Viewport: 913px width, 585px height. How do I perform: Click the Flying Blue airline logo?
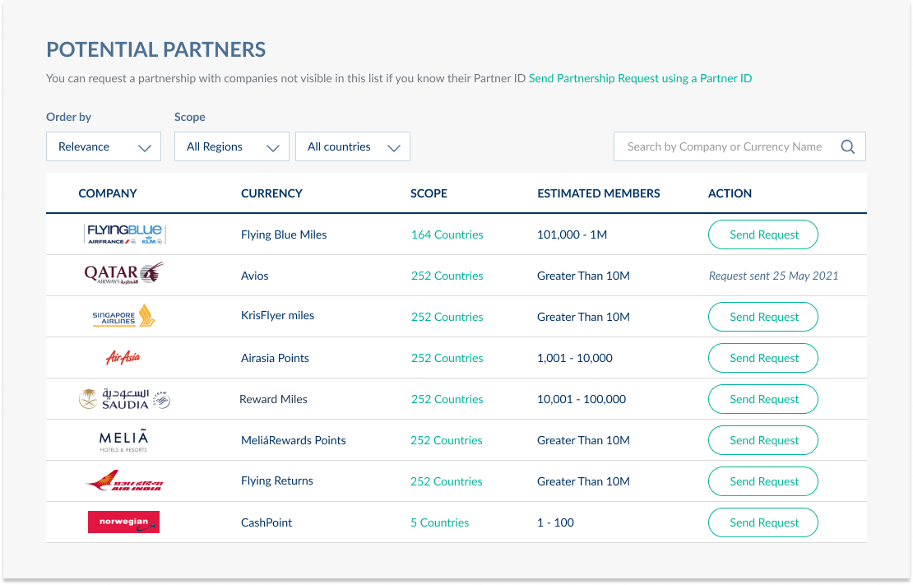tap(123, 234)
